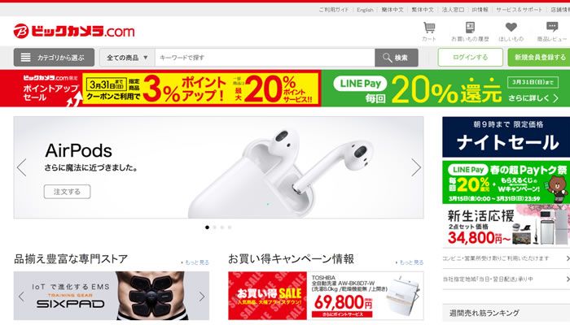This screenshot has height=325, width=570.
Task: Open the wishlist heart icon
Action: click(x=511, y=27)
